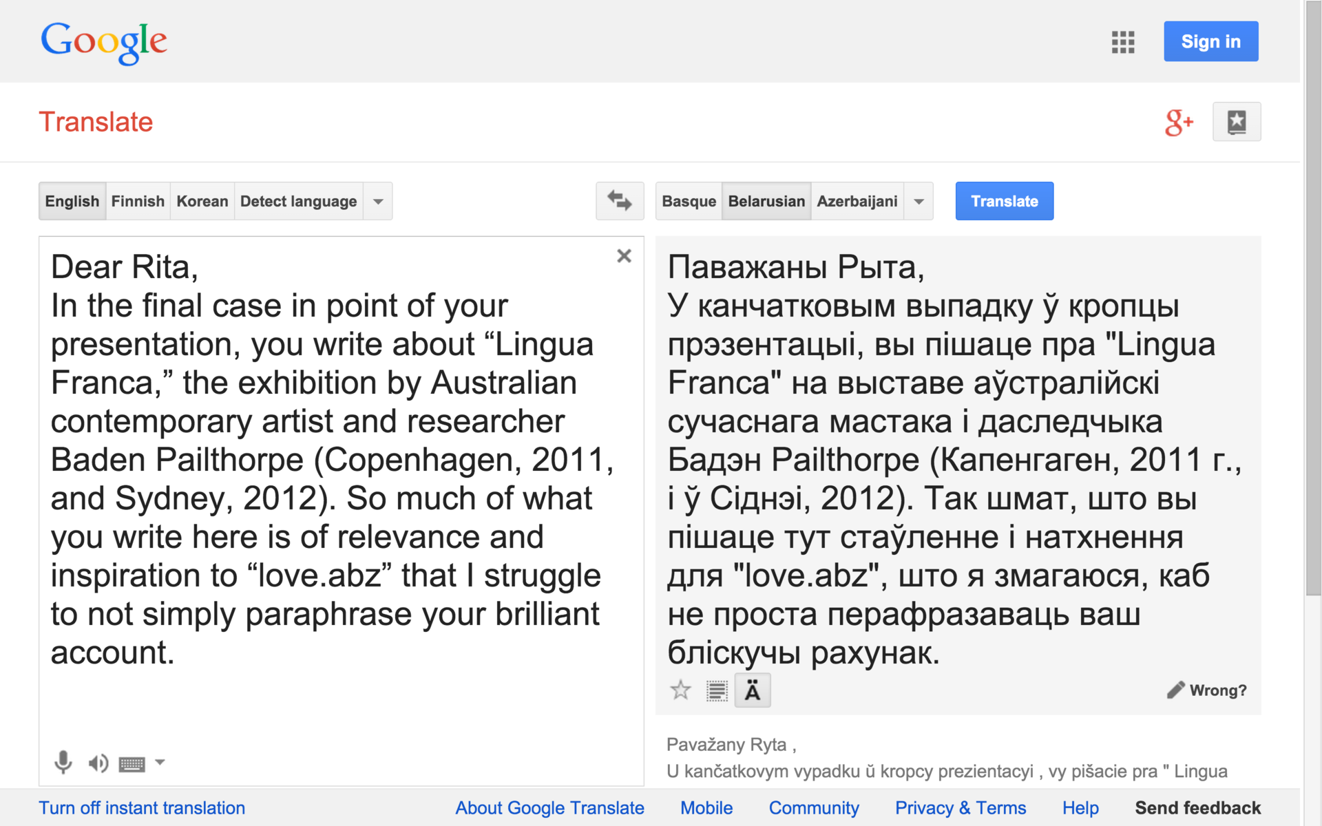Choose Azerbaijani as target language
The image size is (1322, 826).
[x=857, y=201]
